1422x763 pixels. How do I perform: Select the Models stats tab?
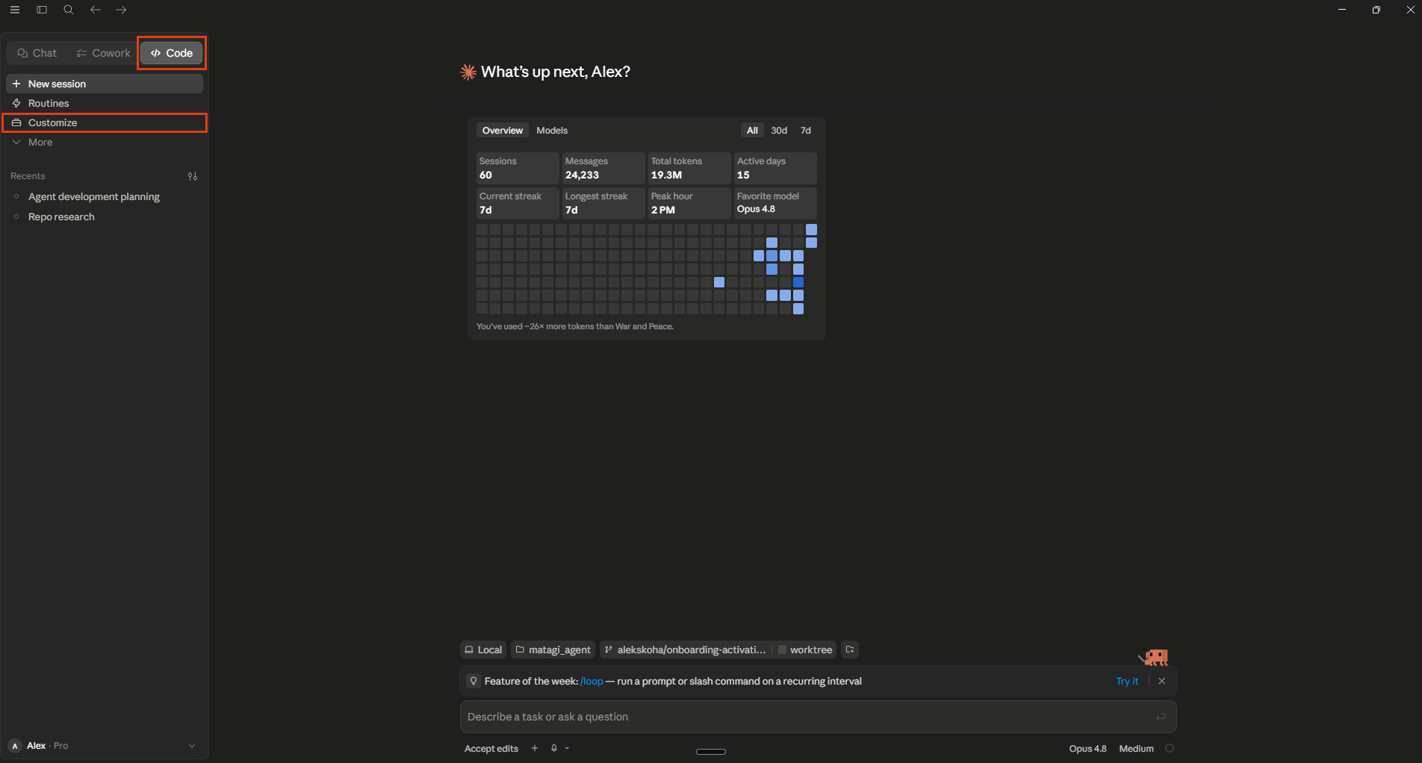tap(552, 131)
